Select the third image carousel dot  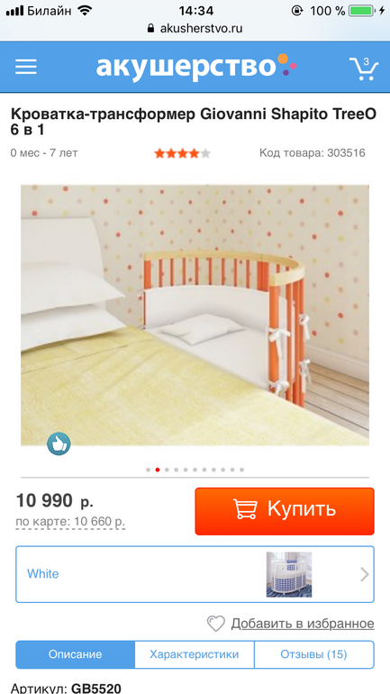(x=167, y=470)
